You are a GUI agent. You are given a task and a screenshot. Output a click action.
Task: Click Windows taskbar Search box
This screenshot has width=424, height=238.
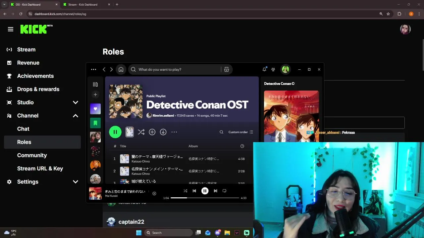[169, 233]
